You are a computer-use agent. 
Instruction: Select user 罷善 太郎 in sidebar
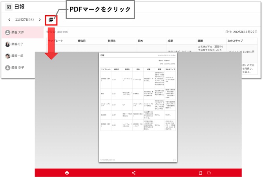pos(18,33)
